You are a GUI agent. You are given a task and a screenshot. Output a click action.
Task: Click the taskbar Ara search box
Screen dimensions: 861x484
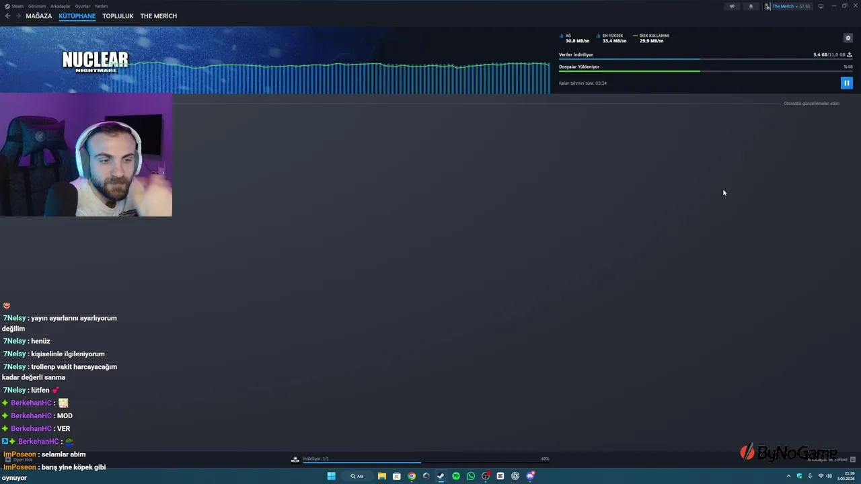(357, 476)
